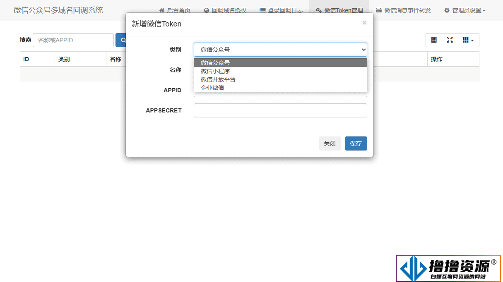Click the blue search button

pyautogui.click(x=121, y=40)
